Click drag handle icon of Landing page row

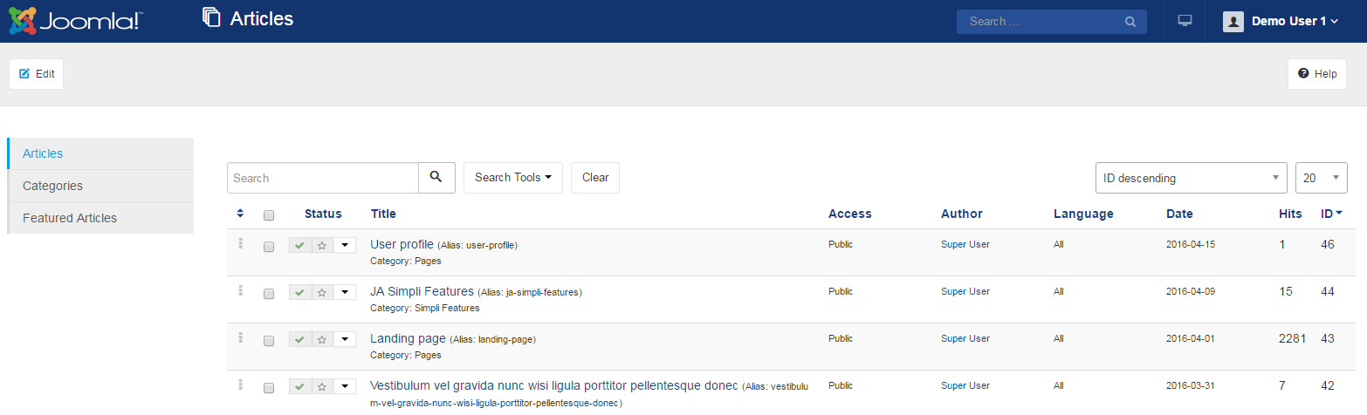240,337
